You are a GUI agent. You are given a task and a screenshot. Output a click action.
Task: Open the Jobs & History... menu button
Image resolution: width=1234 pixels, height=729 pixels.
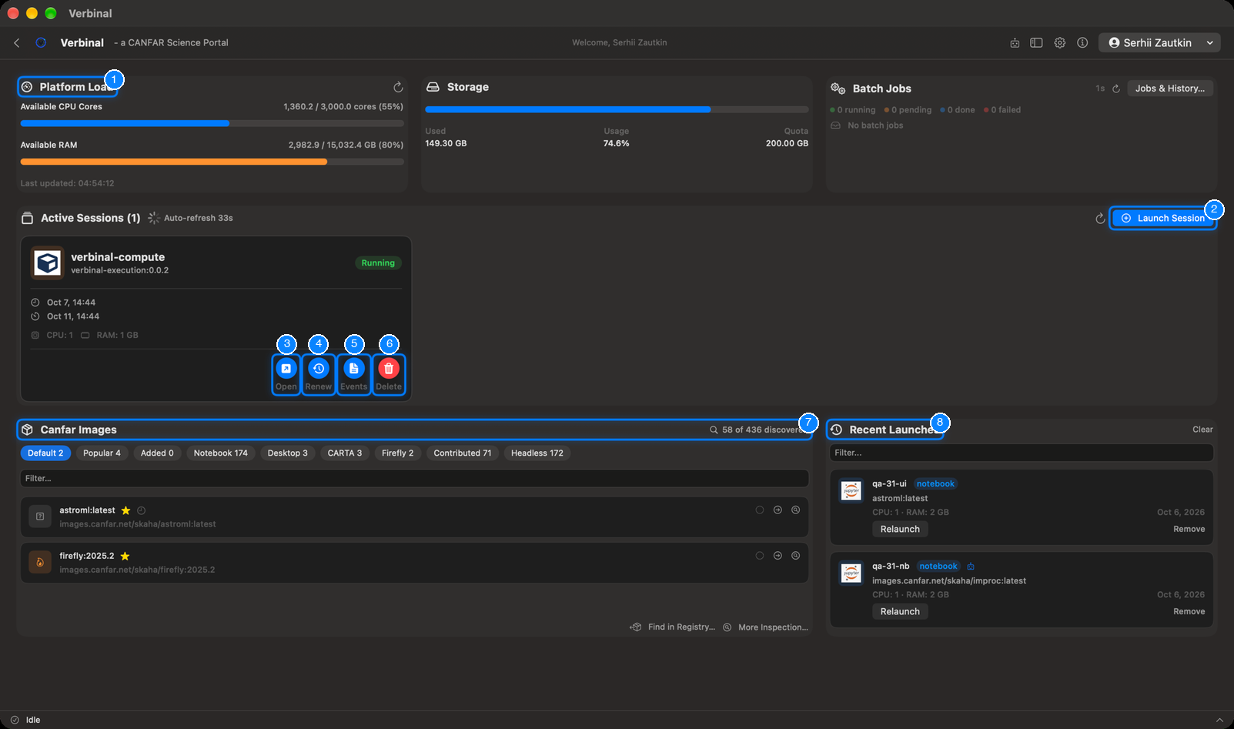tap(1170, 89)
